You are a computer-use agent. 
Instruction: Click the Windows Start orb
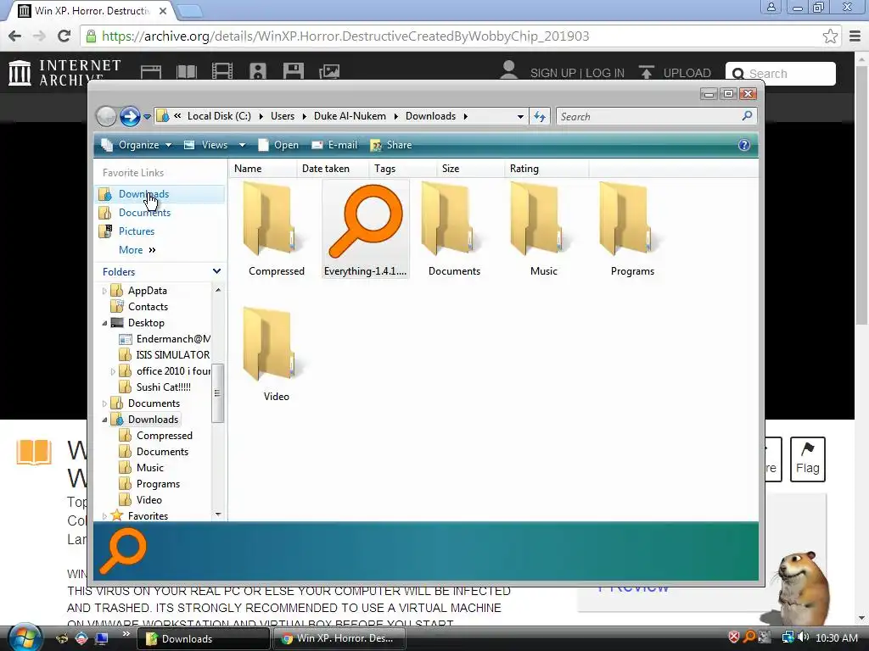tap(24, 637)
